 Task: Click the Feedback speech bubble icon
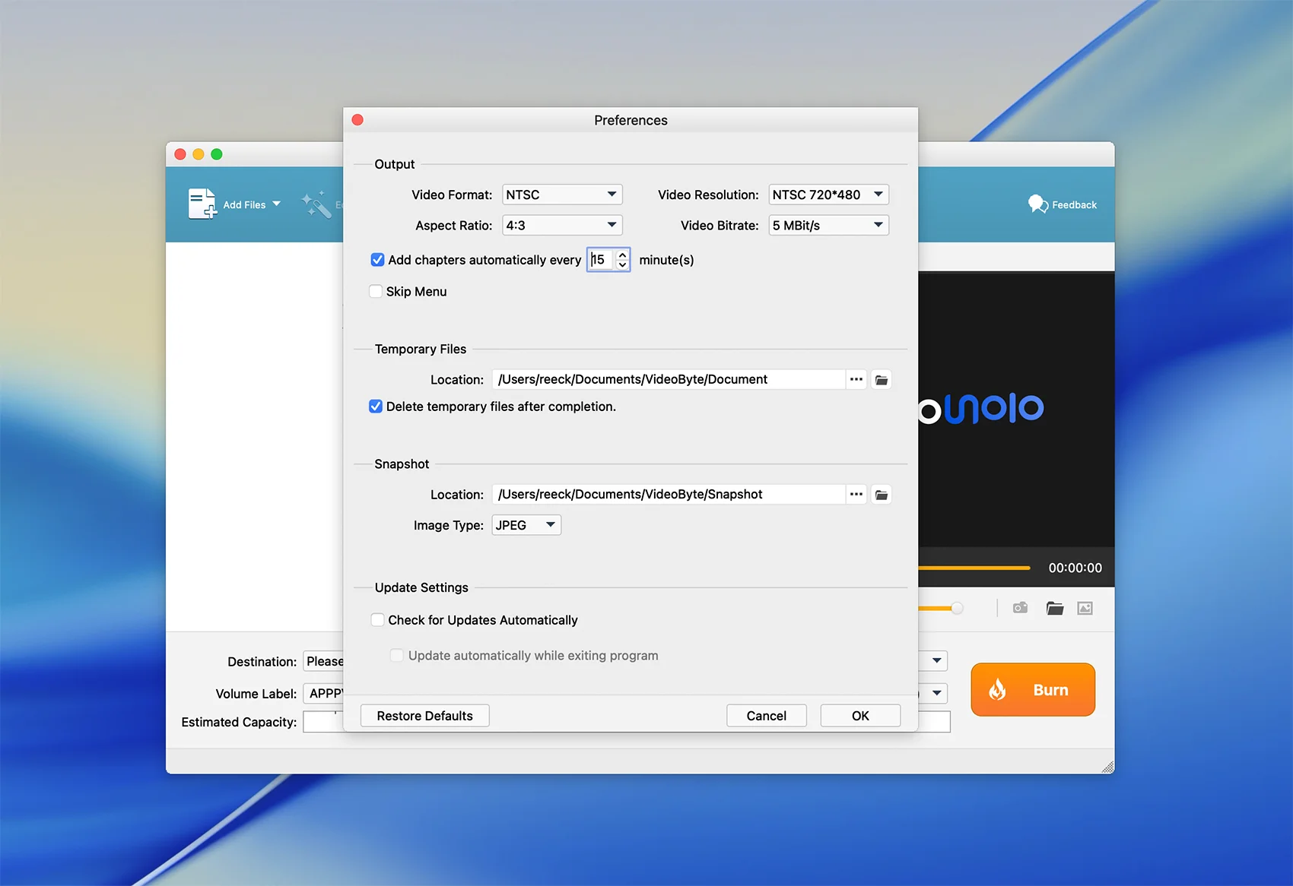coord(1037,204)
